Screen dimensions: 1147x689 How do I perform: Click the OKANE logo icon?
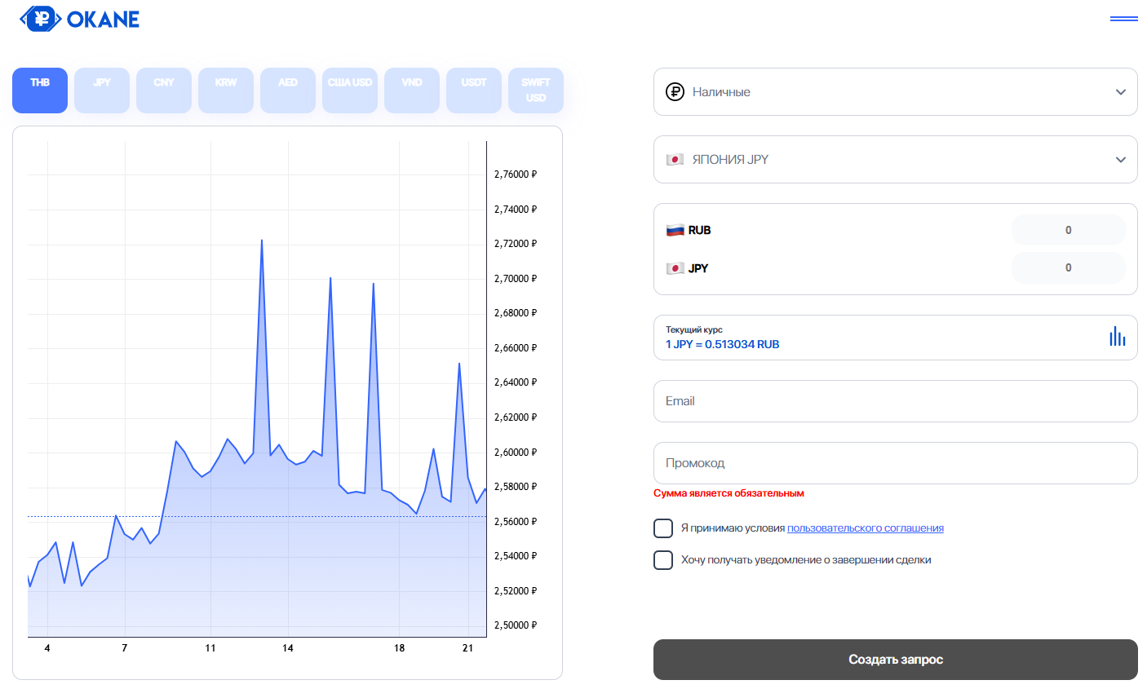coord(41,19)
